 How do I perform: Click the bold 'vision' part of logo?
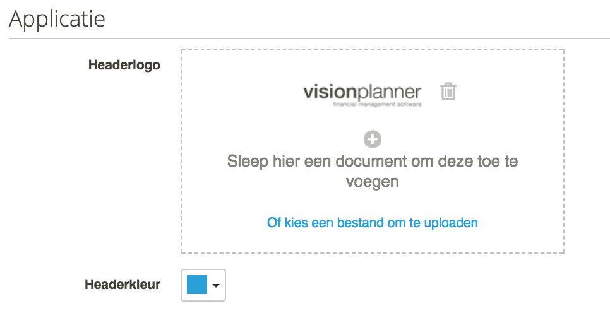click(x=330, y=93)
